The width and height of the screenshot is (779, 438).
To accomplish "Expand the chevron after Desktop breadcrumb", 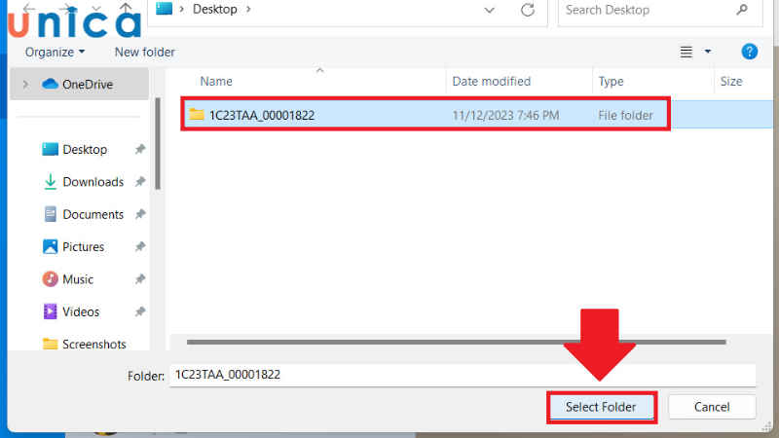I will pyautogui.click(x=248, y=10).
